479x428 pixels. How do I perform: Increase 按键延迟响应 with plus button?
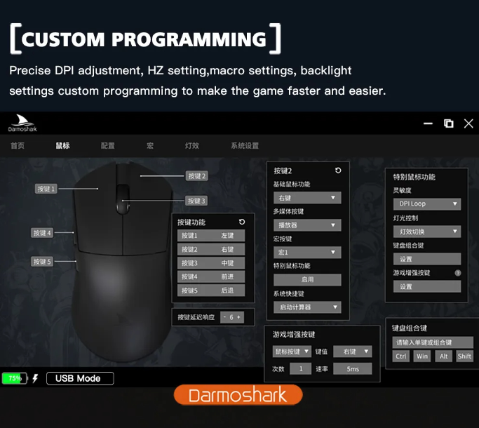click(238, 317)
